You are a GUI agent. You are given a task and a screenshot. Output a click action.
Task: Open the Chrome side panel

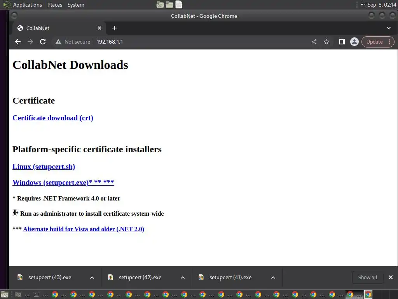coord(342,42)
